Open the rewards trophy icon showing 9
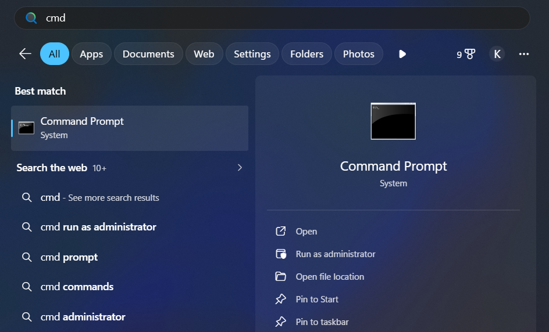Image resolution: width=549 pixels, height=332 pixels. tap(466, 54)
